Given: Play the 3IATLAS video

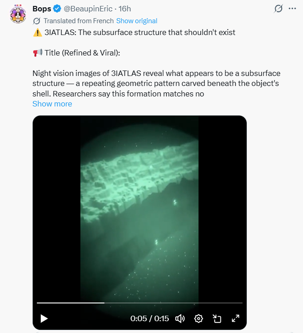Looking at the screenshot, I should (44, 318).
